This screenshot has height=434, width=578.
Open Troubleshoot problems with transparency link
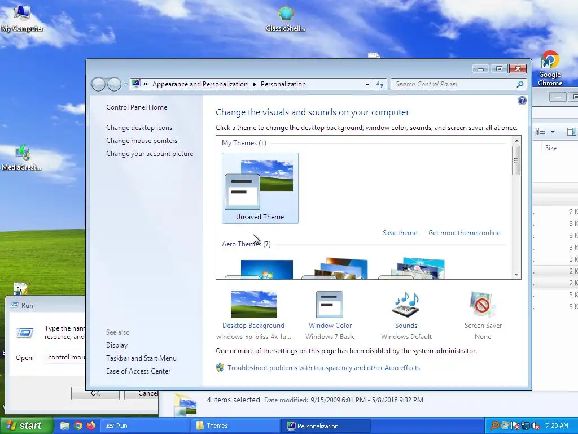pyautogui.click(x=323, y=367)
